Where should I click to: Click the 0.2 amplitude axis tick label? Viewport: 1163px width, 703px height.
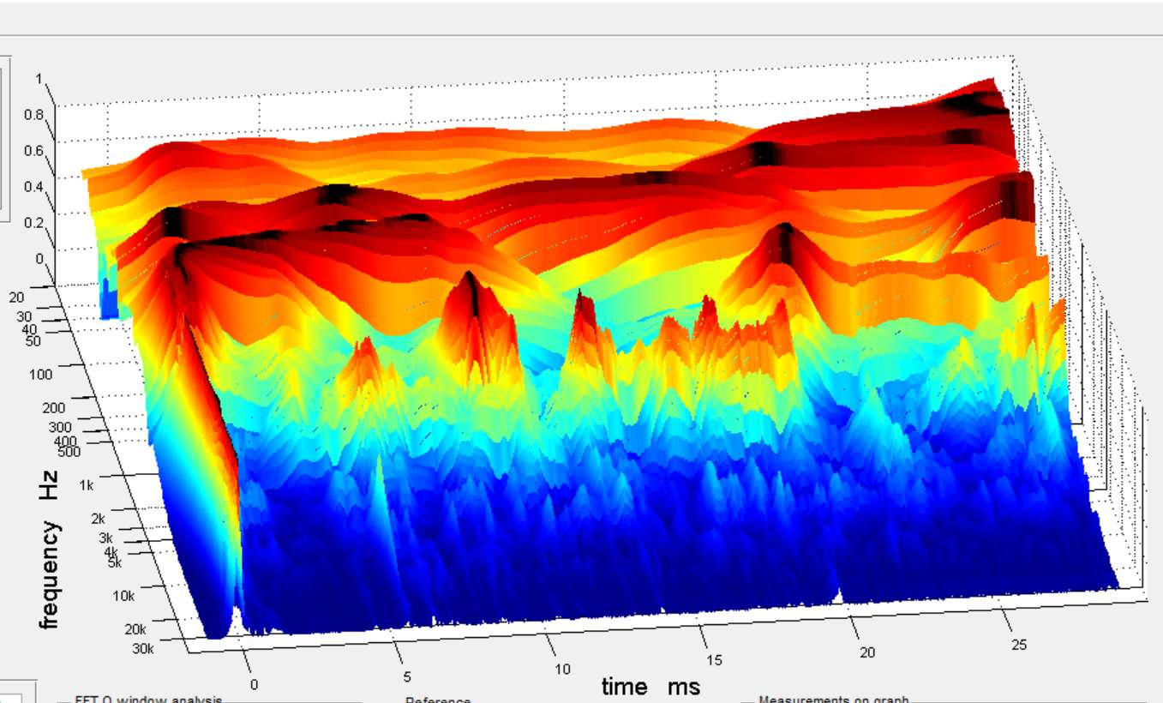point(33,223)
